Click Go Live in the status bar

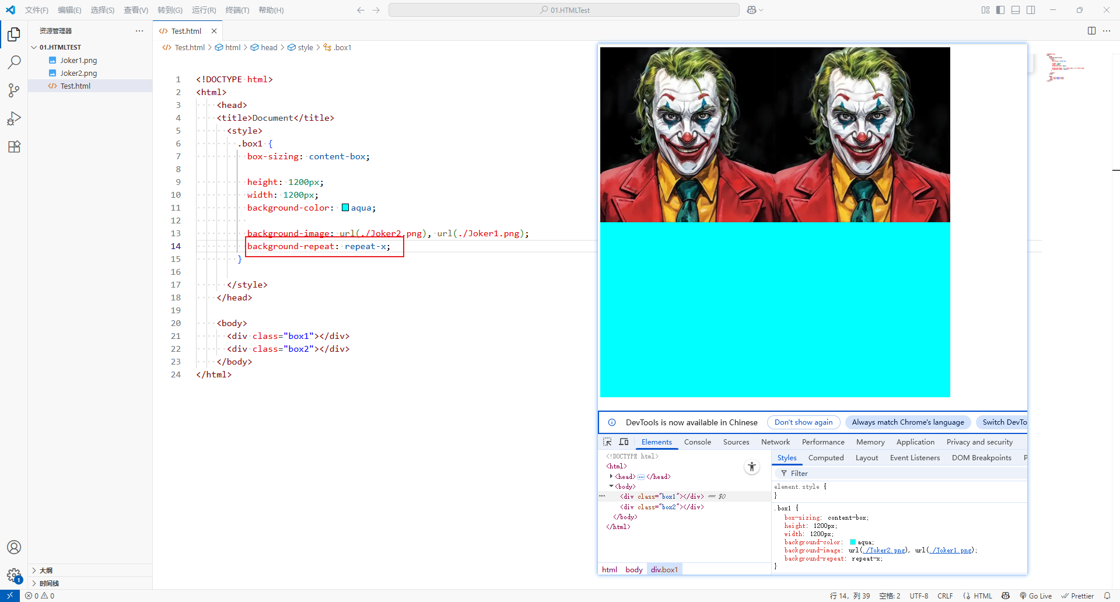(x=1035, y=596)
